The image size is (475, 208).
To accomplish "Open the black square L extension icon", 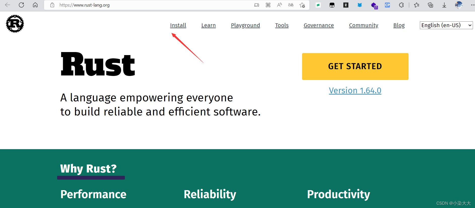I will pyautogui.click(x=346, y=5).
